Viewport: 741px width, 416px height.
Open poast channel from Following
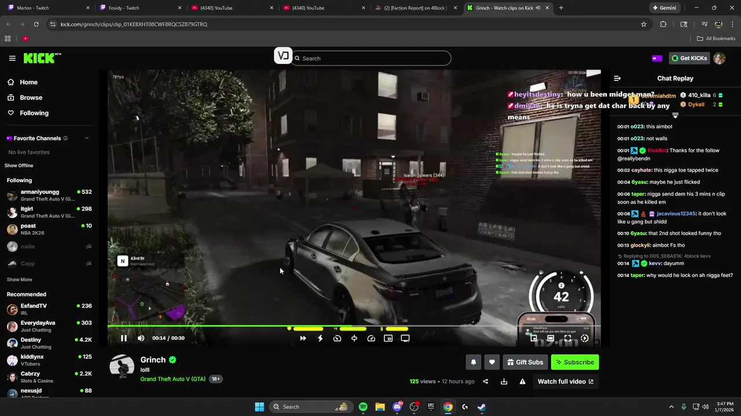point(49,229)
